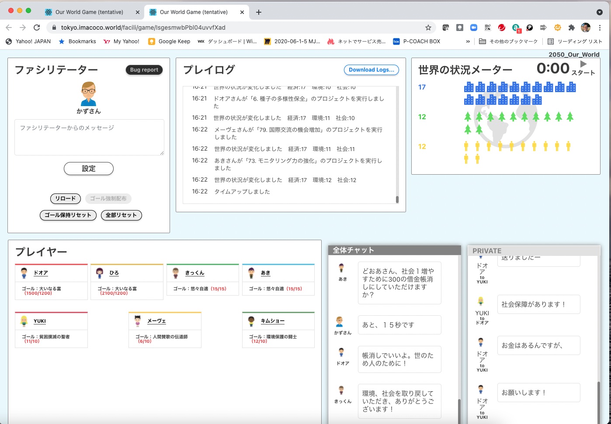Click ひろ player avatar icon
The image size is (611, 424).
[x=100, y=273]
